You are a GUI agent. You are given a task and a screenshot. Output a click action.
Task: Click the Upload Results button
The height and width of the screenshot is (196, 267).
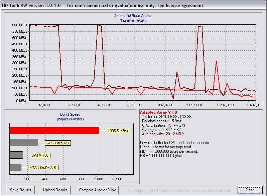(55, 190)
